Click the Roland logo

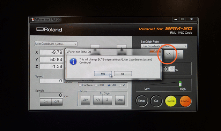(x=49, y=30)
